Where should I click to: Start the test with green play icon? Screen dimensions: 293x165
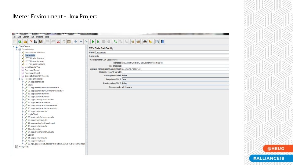93,42
